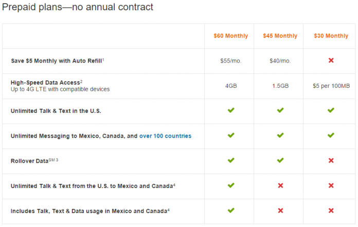Click red X for $30 usage in Mexico and Canada
The image size is (358, 227).
(x=331, y=211)
